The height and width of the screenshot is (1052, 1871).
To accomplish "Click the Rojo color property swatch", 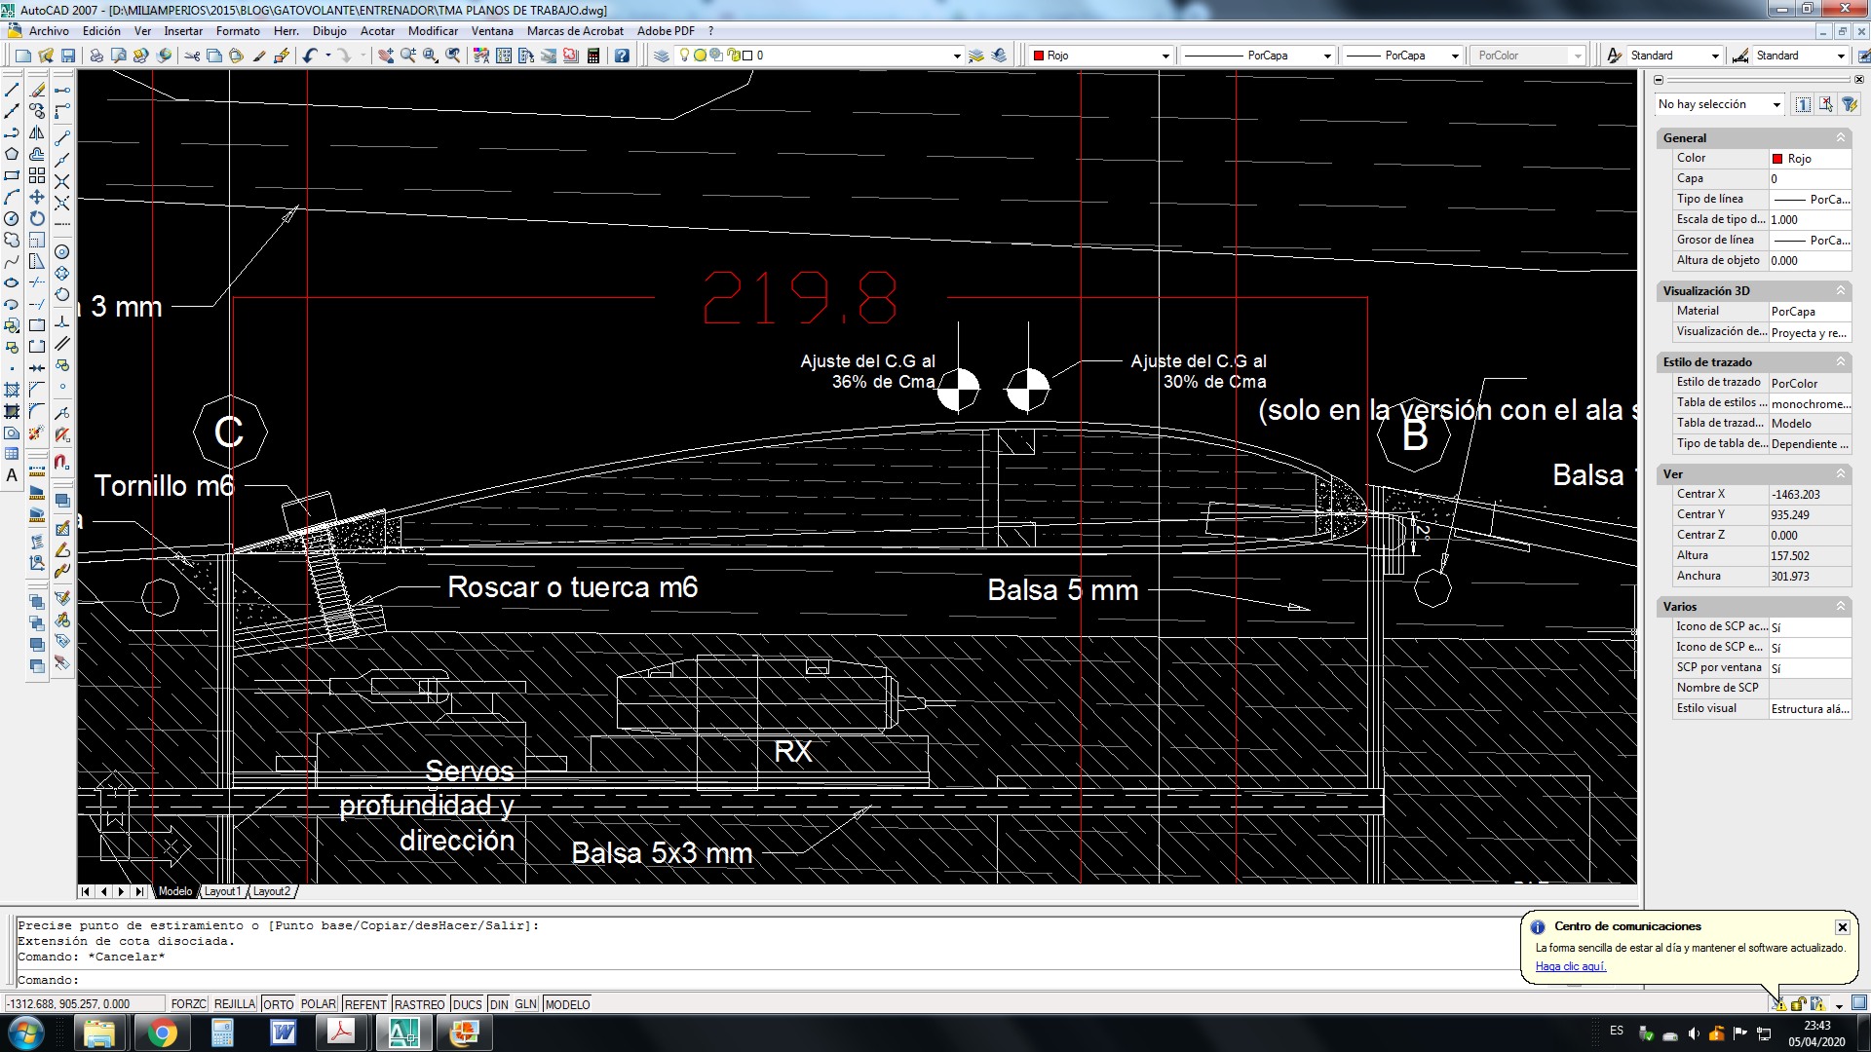I will (1777, 159).
